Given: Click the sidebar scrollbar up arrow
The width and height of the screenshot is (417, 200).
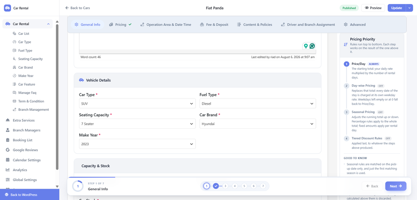Looking at the screenshot, I should (57, 22).
